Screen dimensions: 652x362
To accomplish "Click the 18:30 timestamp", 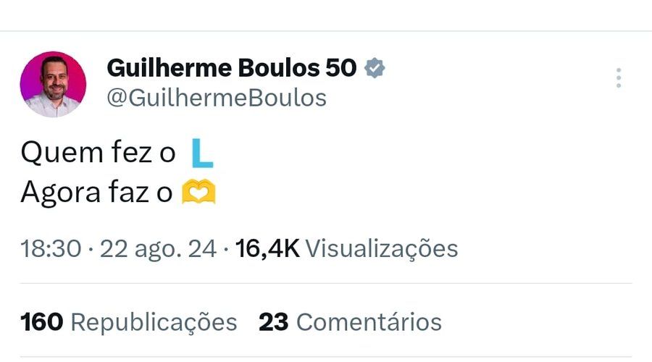I will tap(50, 249).
